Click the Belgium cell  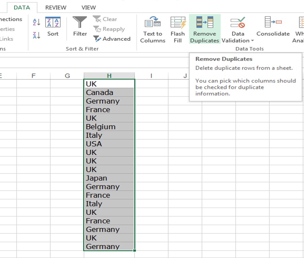coord(109,127)
